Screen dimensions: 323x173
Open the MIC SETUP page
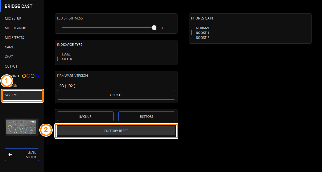(x=13, y=18)
